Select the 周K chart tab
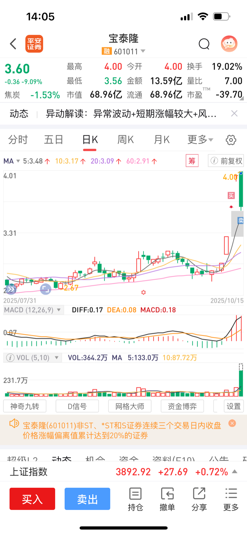Image resolution: width=247 pixels, height=535 pixels. point(125,140)
